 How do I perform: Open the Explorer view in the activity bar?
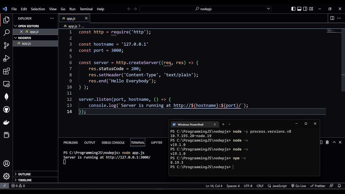coord(6,20)
